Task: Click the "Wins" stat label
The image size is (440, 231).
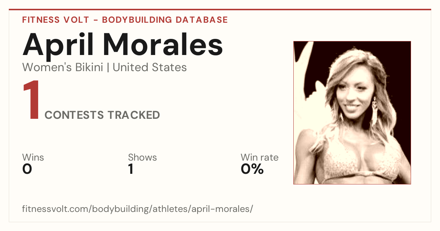Action: click(x=33, y=158)
